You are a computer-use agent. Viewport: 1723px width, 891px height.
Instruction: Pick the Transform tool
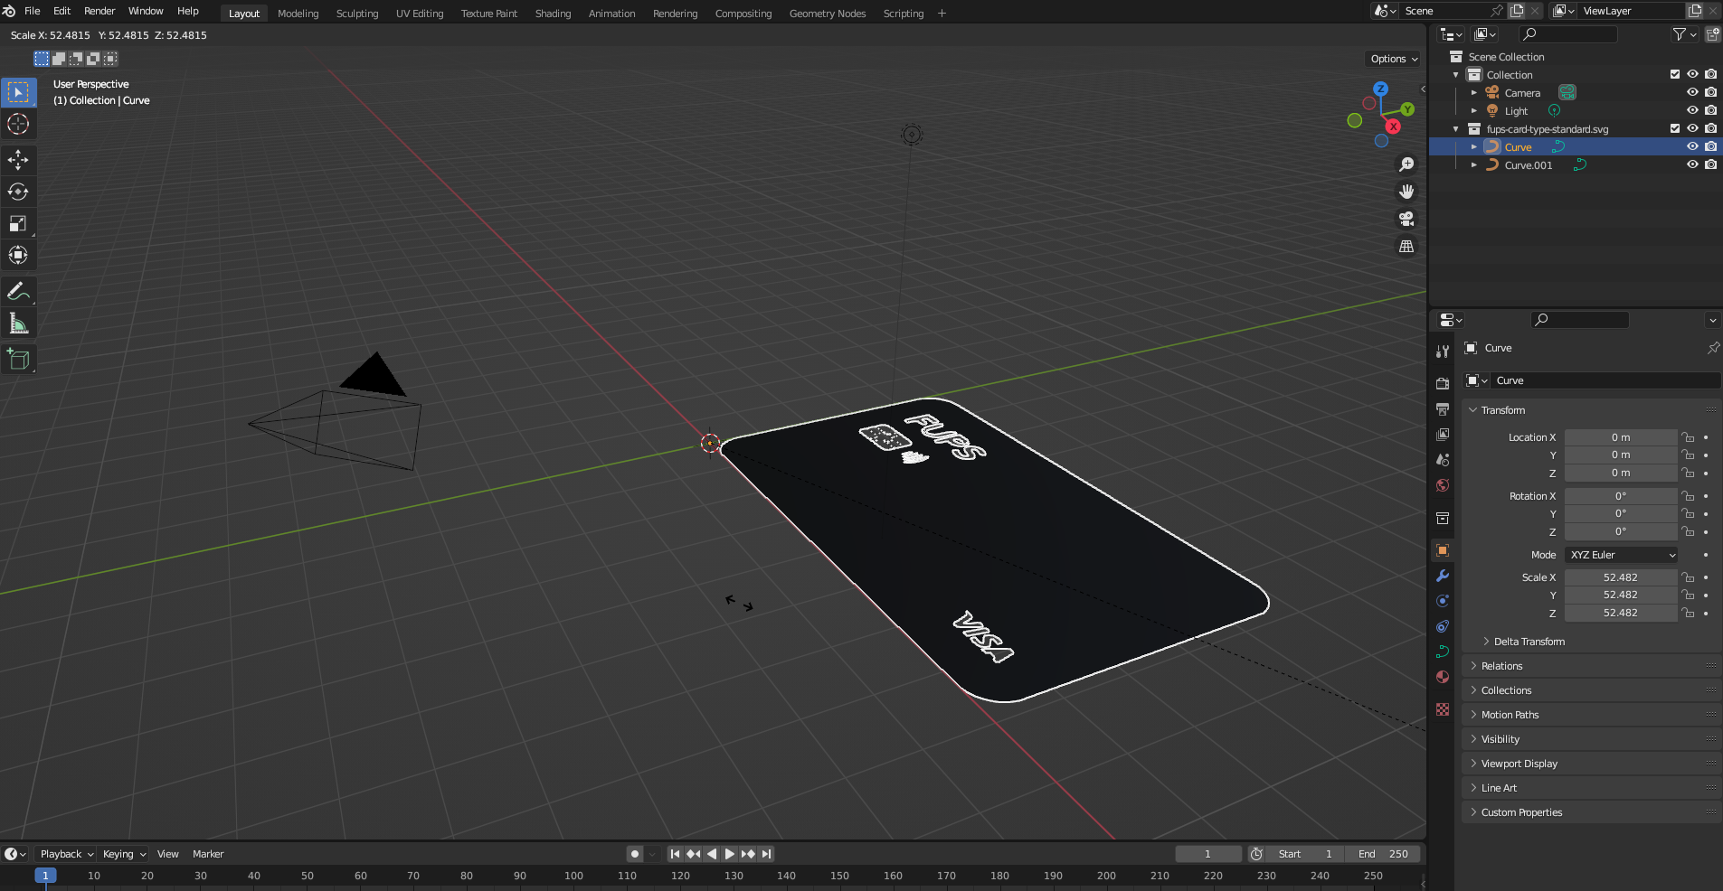(x=18, y=255)
